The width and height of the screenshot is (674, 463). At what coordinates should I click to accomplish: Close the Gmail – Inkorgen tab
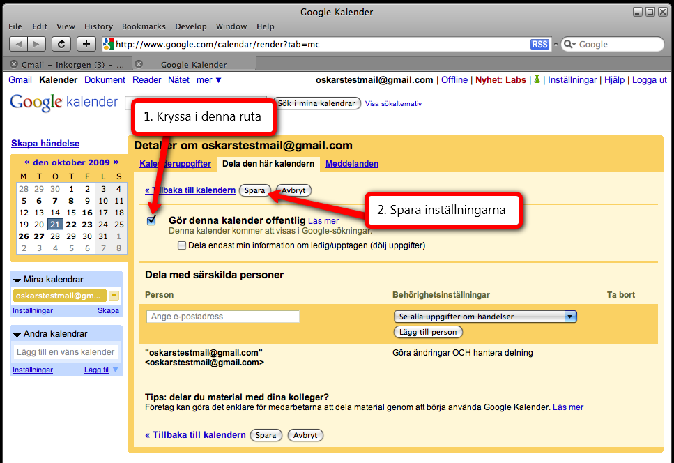pos(14,64)
